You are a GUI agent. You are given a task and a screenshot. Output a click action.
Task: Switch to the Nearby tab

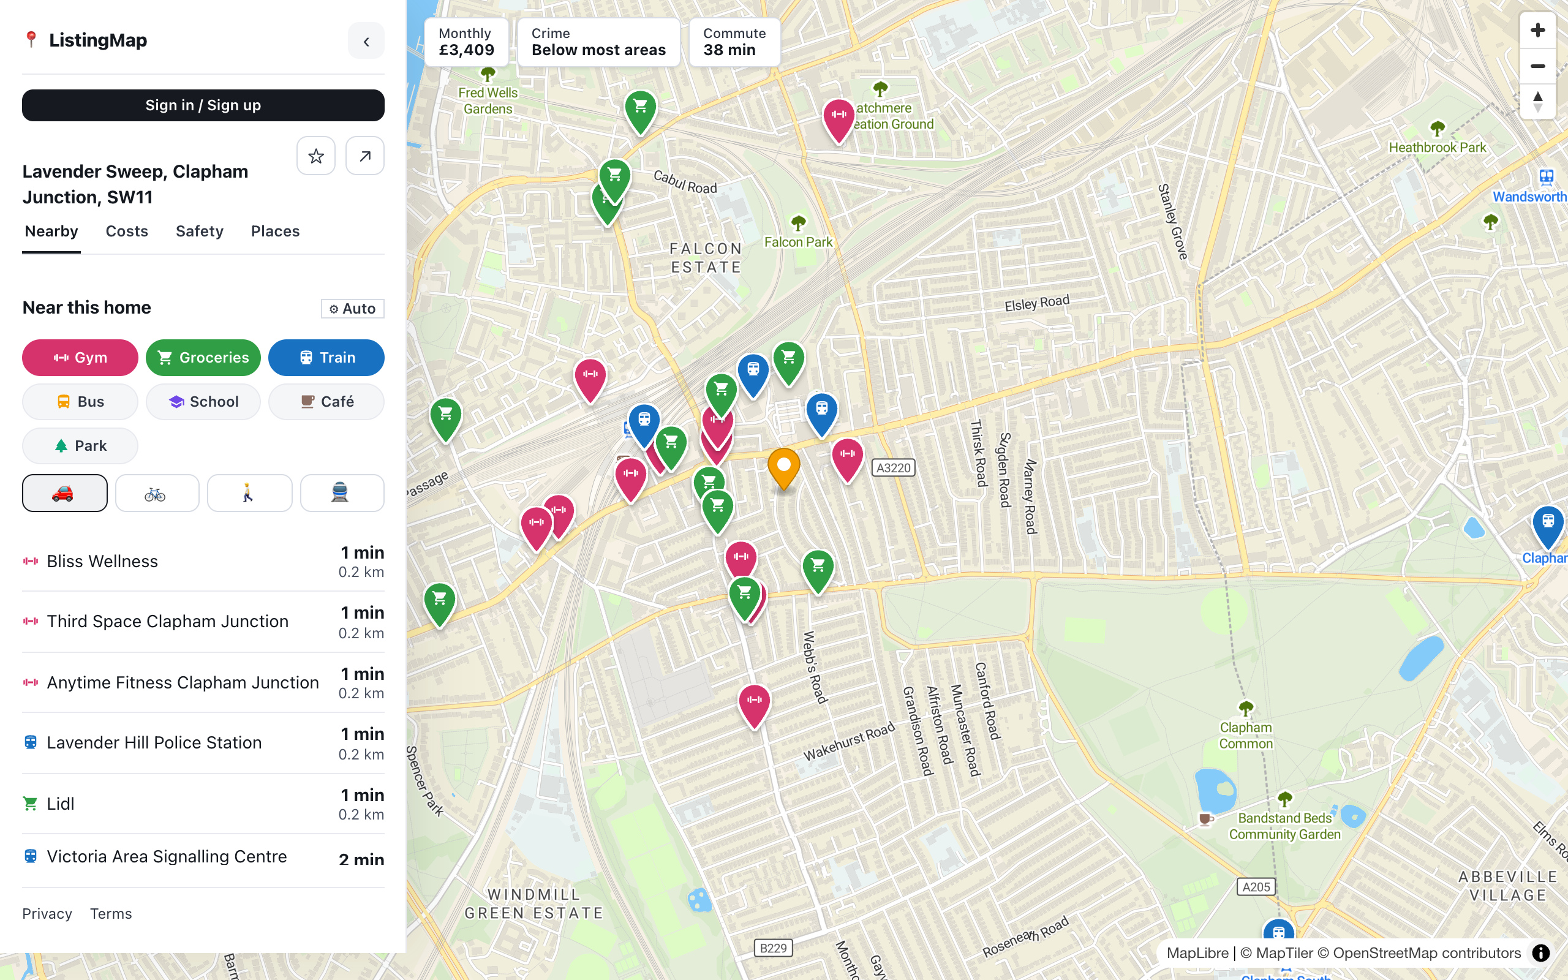point(51,232)
